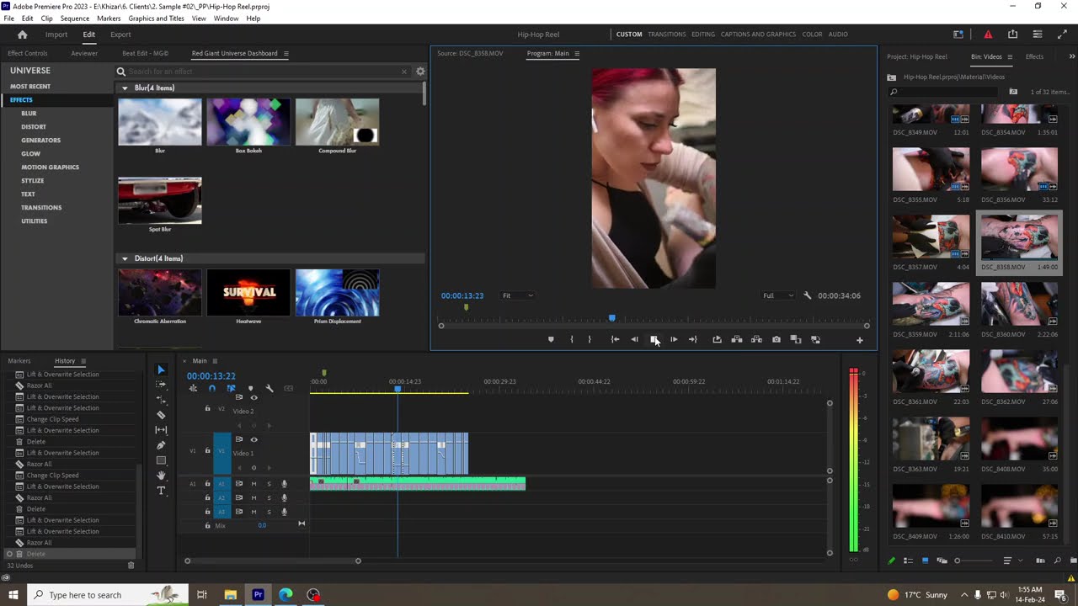Step forward one frame in Program monitor

(x=673, y=339)
